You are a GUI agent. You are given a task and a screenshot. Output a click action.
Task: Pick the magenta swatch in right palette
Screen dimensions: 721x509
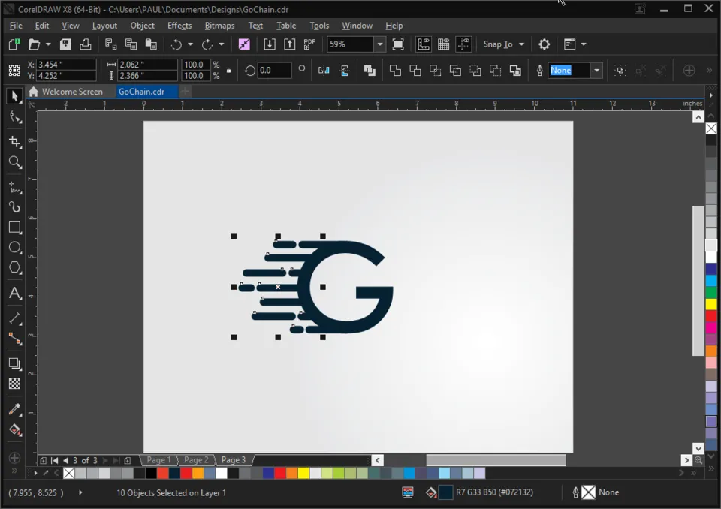click(711, 327)
